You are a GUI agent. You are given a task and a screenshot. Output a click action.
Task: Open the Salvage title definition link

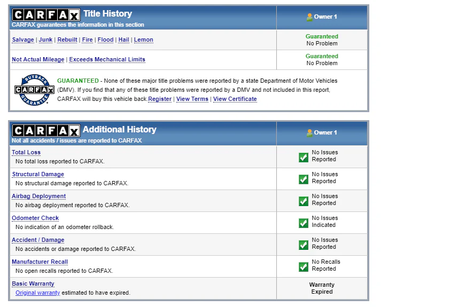pos(23,40)
